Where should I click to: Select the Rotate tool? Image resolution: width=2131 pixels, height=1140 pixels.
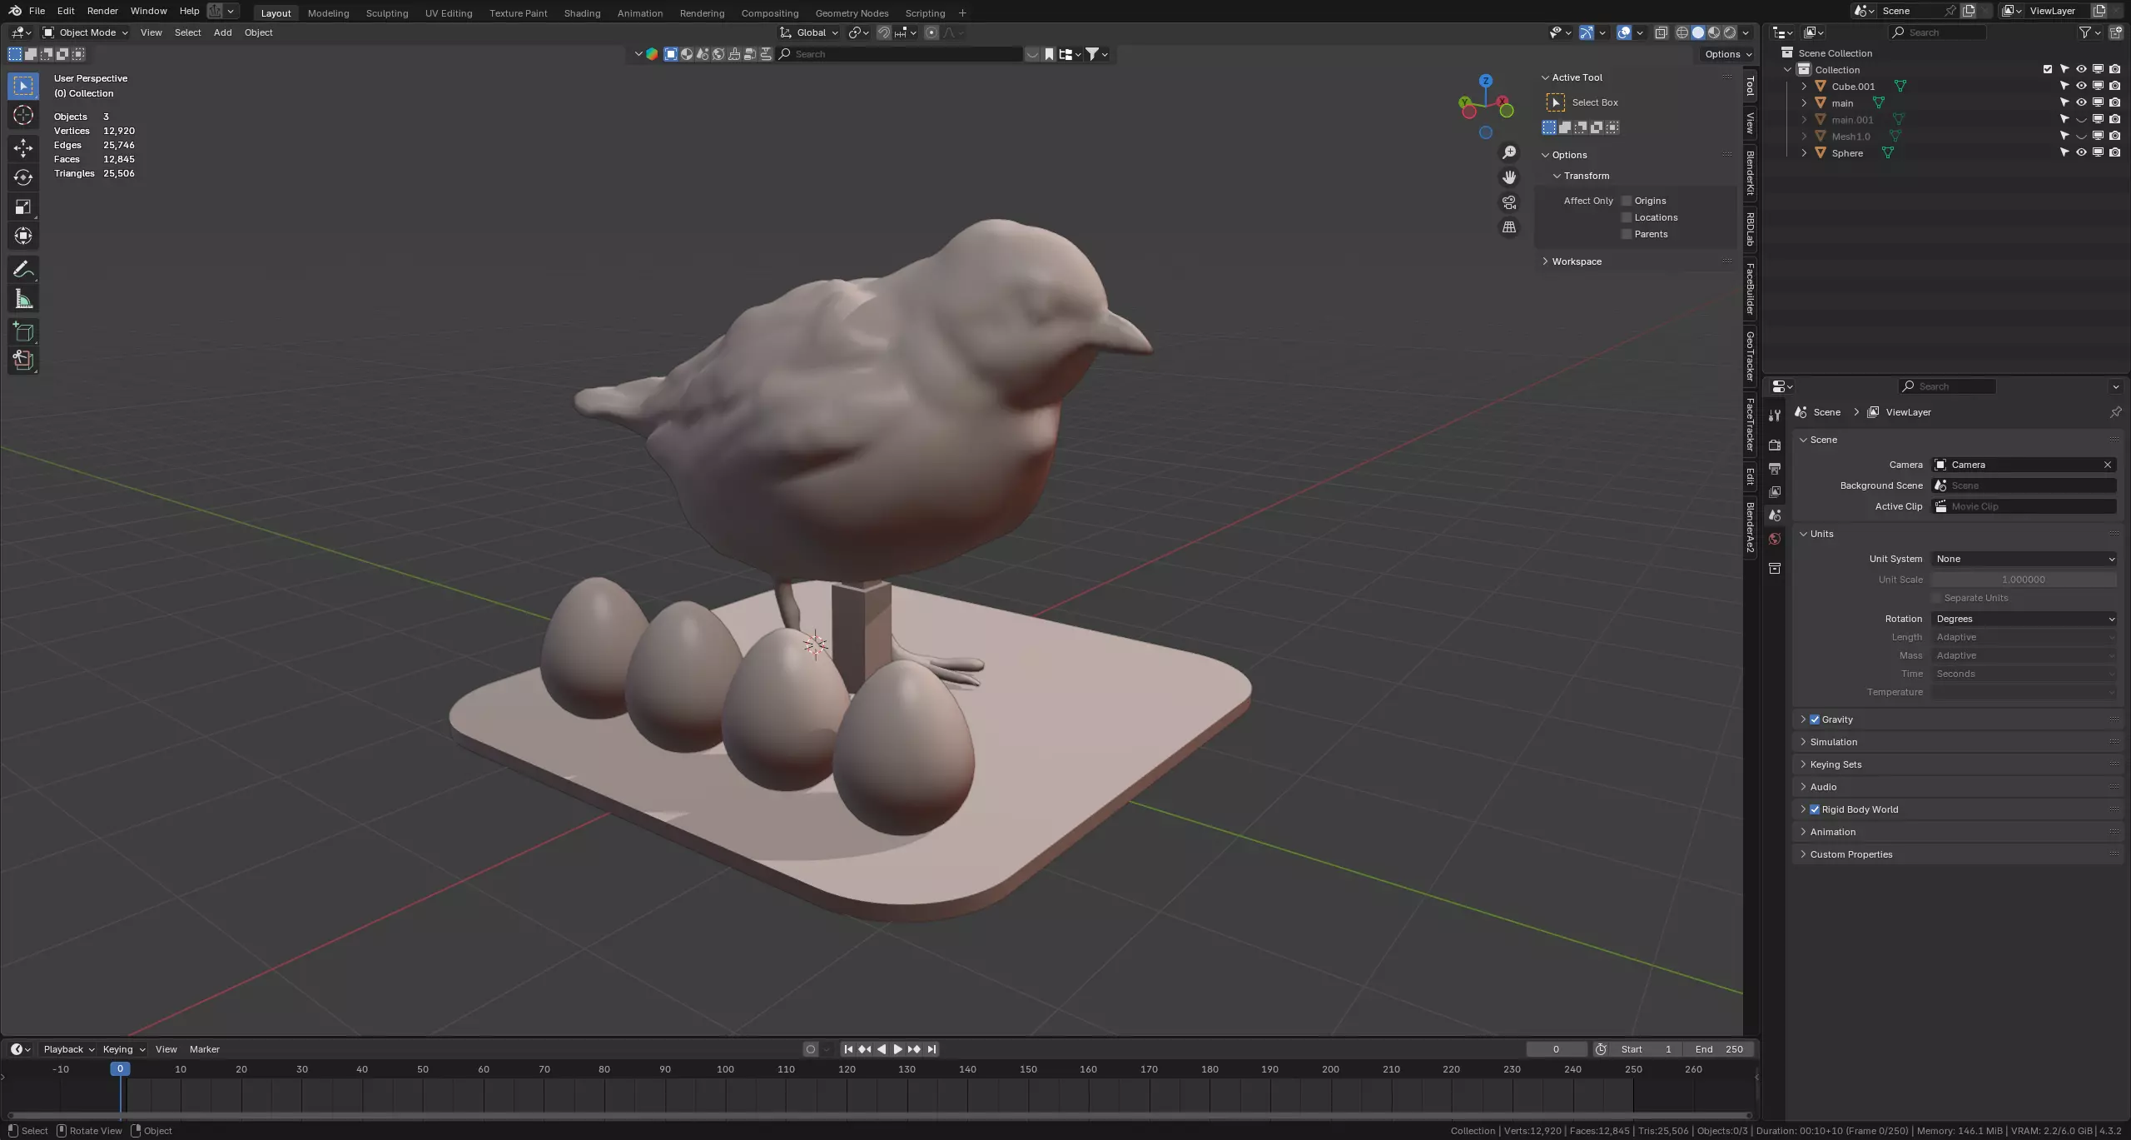coord(23,177)
